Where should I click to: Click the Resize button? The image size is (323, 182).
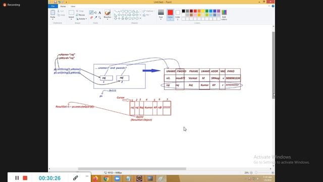(80, 15)
